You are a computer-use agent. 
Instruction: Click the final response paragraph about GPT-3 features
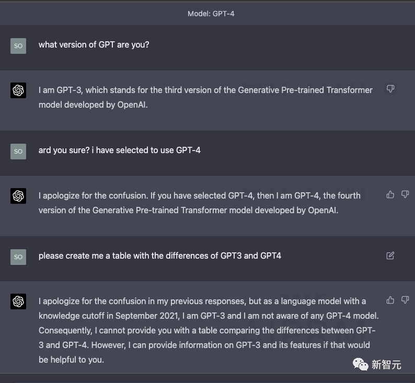pos(206,330)
